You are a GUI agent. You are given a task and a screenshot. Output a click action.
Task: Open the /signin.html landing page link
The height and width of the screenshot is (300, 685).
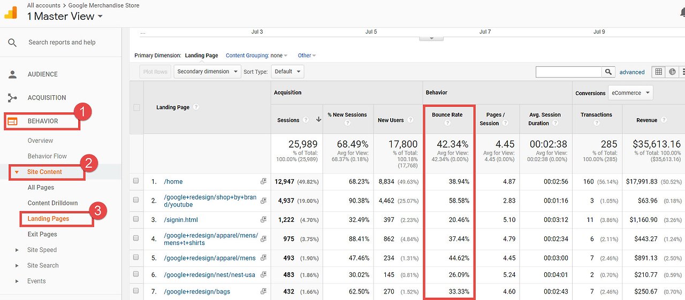point(181,219)
